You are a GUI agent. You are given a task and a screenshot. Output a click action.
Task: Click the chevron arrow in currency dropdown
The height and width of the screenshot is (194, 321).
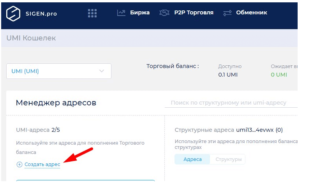pyautogui.click(x=102, y=71)
